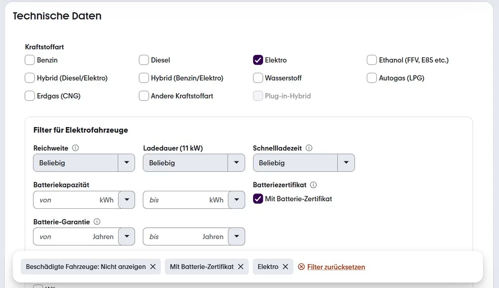Expand the Schnellladezeit dropdown

click(x=303, y=163)
